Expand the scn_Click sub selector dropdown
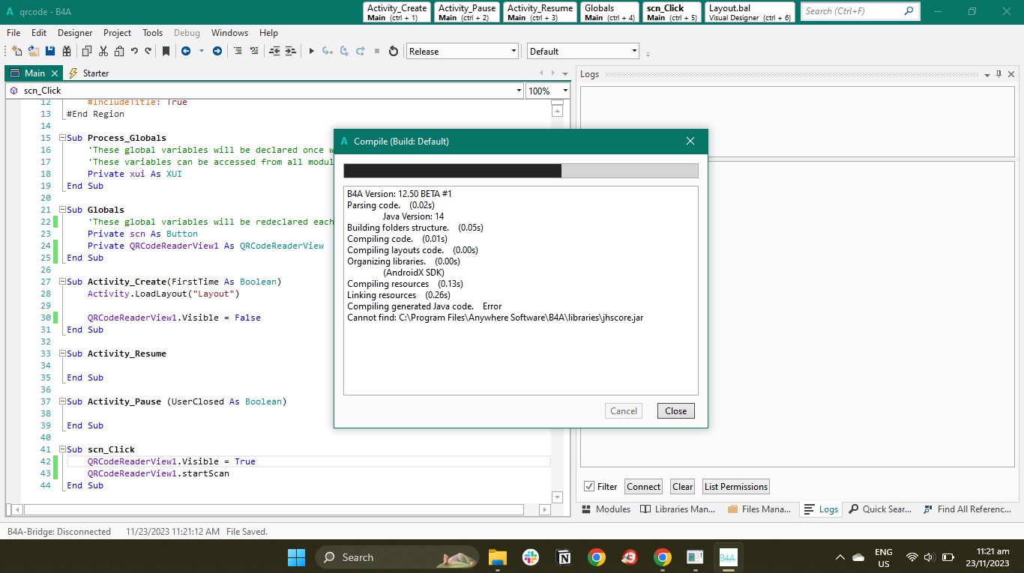The height and width of the screenshot is (573, 1024). [519, 91]
